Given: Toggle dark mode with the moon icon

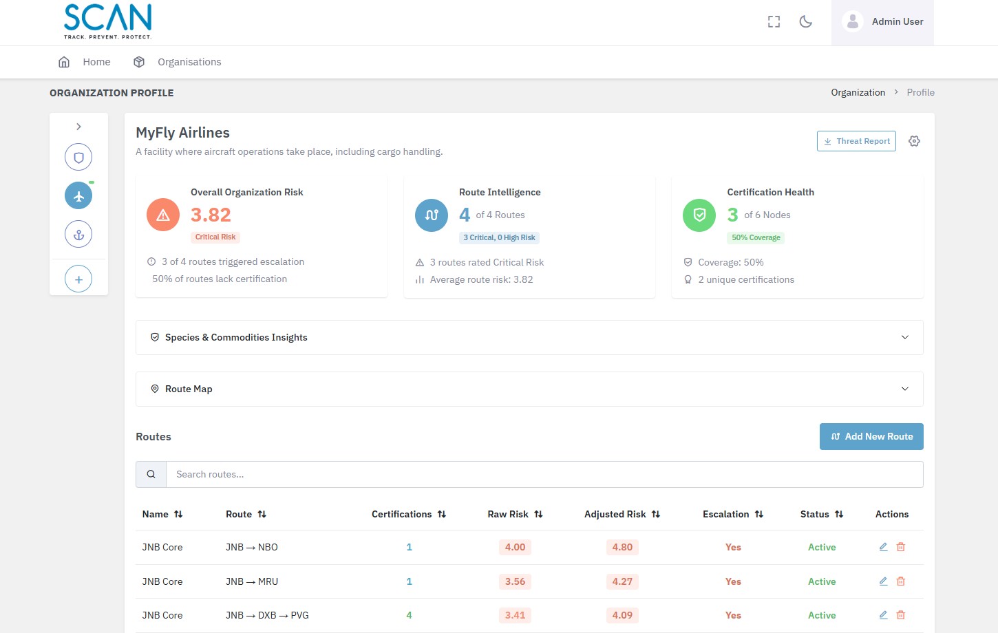Looking at the screenshot, I should (x=805, y=21).
